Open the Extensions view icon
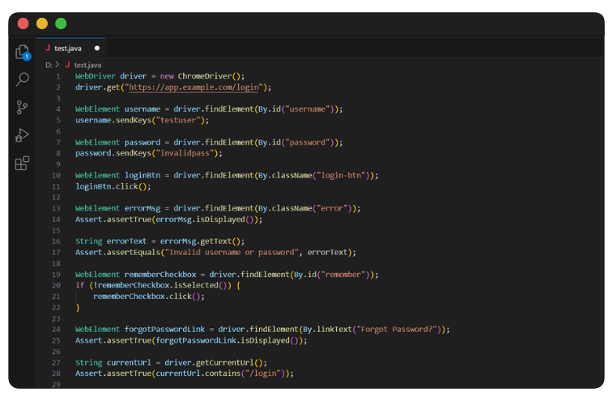This screenshot has width=613, height=401. point(23,163)
